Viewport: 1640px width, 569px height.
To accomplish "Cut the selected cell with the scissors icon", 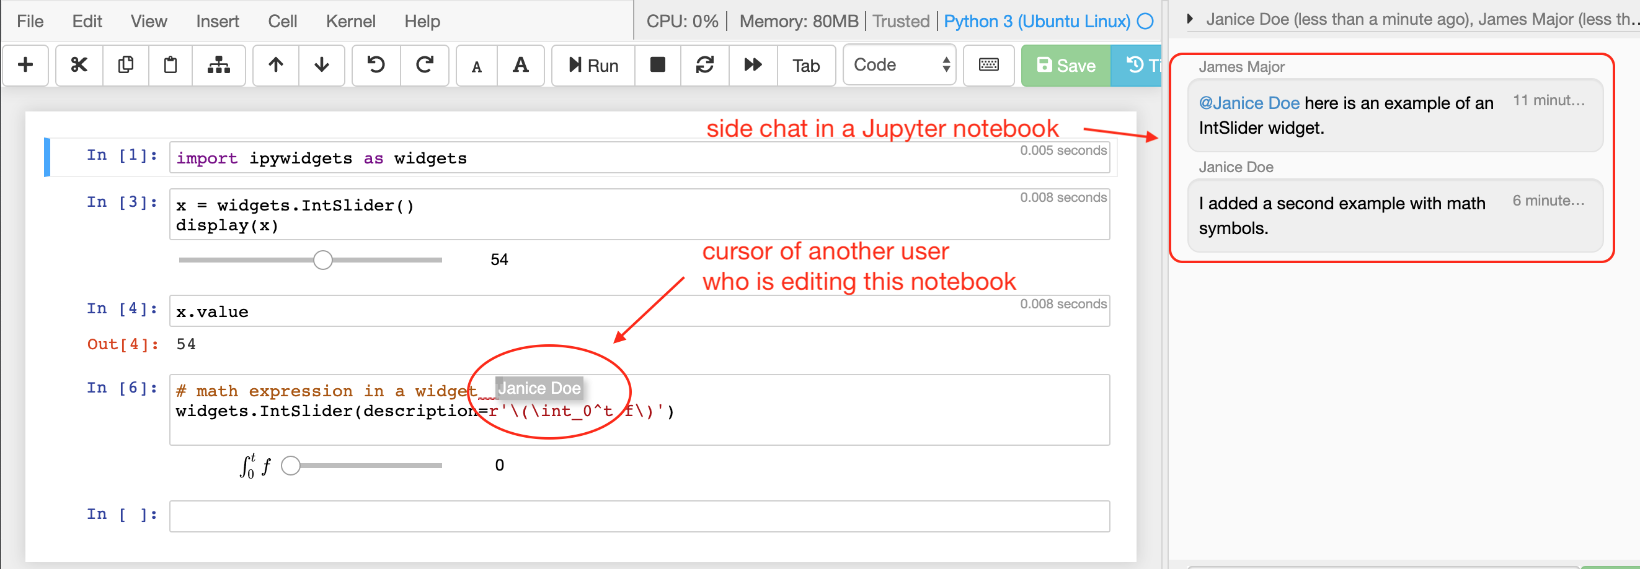I will [x=79, y=65].
